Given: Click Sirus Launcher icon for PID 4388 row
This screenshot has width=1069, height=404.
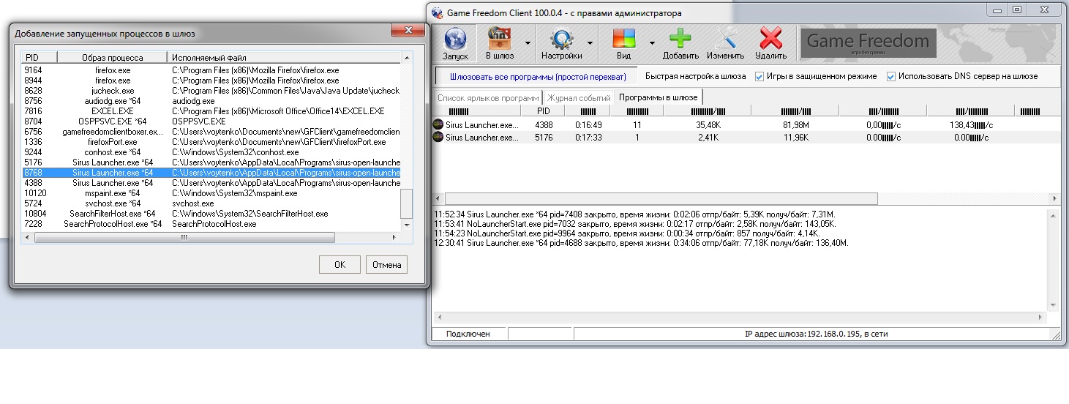Looking at the screenshot, I should 438,125.
